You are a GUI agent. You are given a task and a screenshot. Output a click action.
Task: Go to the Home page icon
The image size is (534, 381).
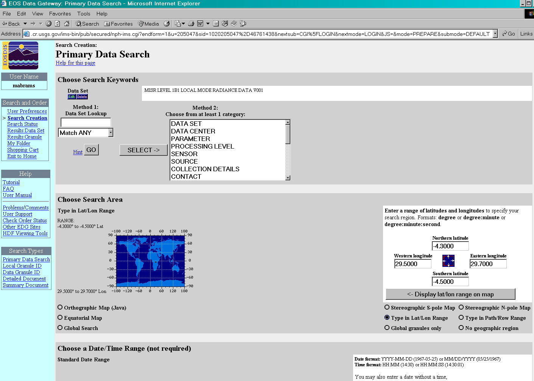(67, 23)
